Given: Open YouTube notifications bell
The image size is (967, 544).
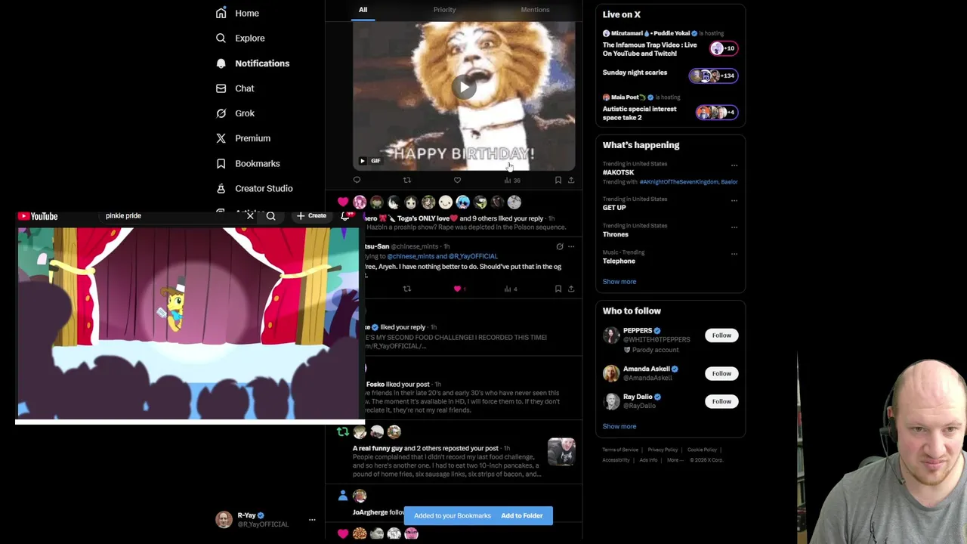Looking at the screenshot, I should click(346, 216).
